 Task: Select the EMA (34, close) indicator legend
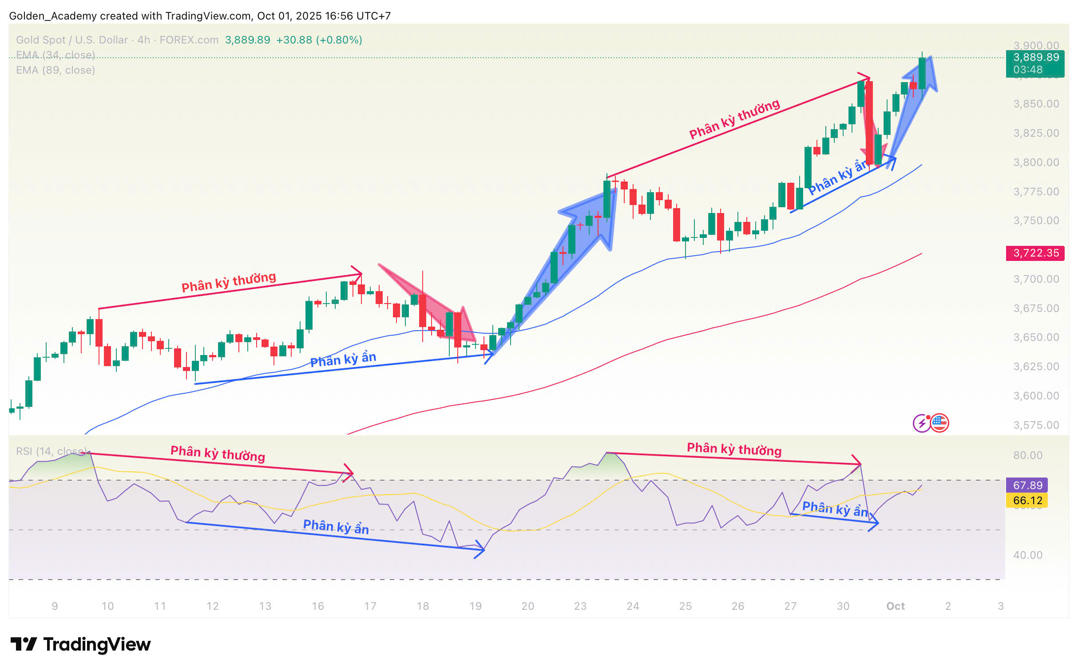(55, 55)
